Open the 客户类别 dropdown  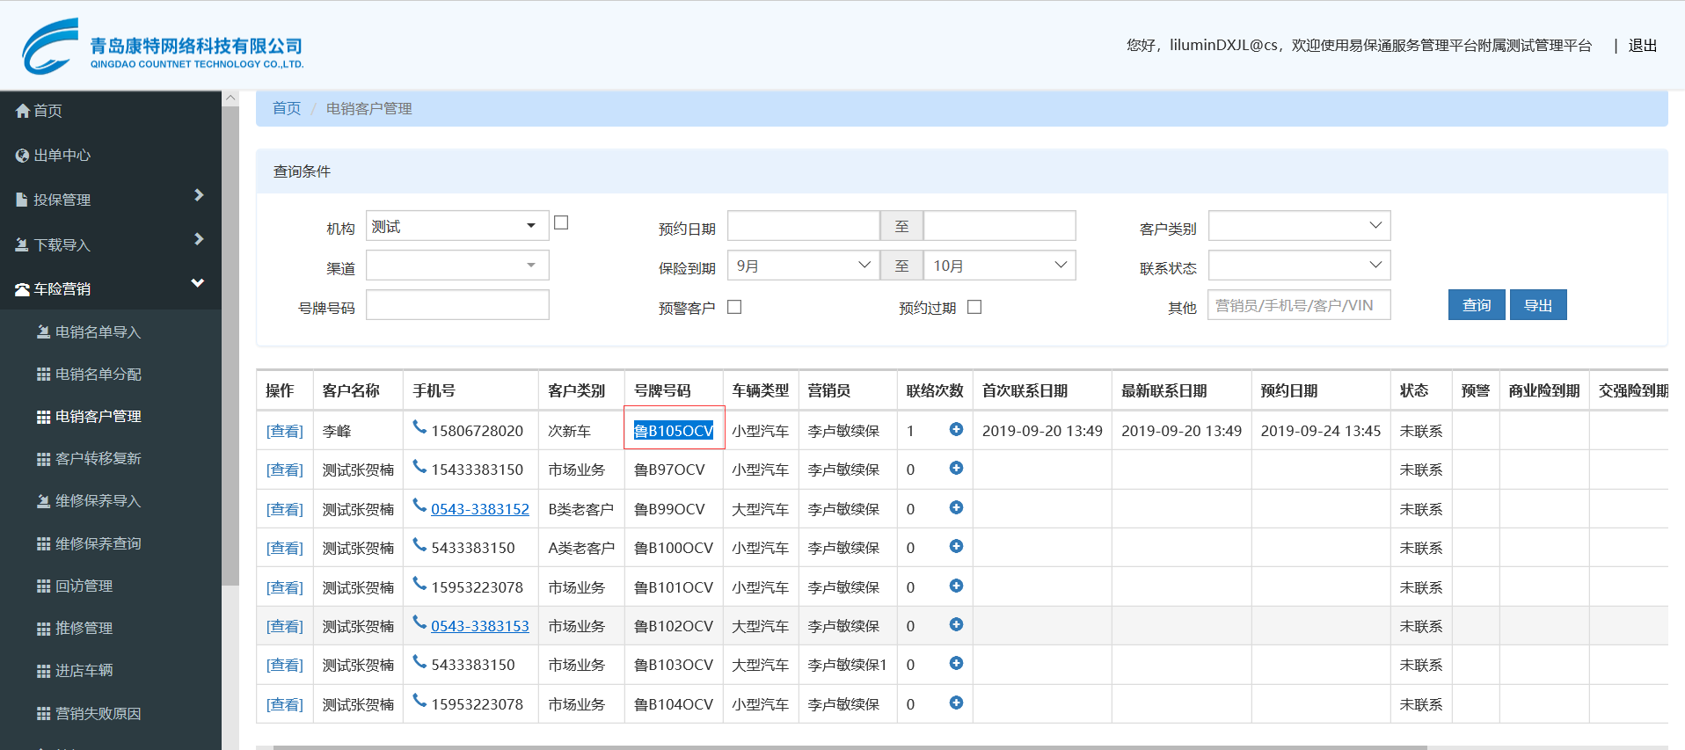click(x=1299, y=226)
